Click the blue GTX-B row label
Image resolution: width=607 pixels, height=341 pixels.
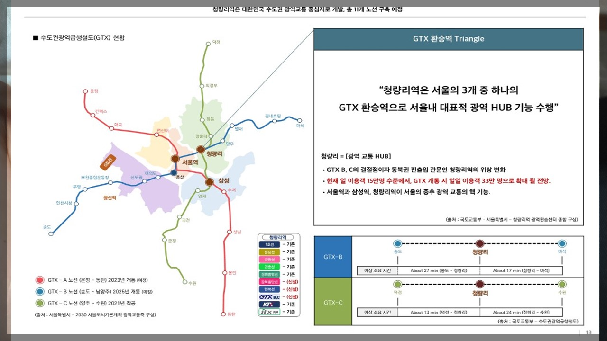tap(333, 257)
